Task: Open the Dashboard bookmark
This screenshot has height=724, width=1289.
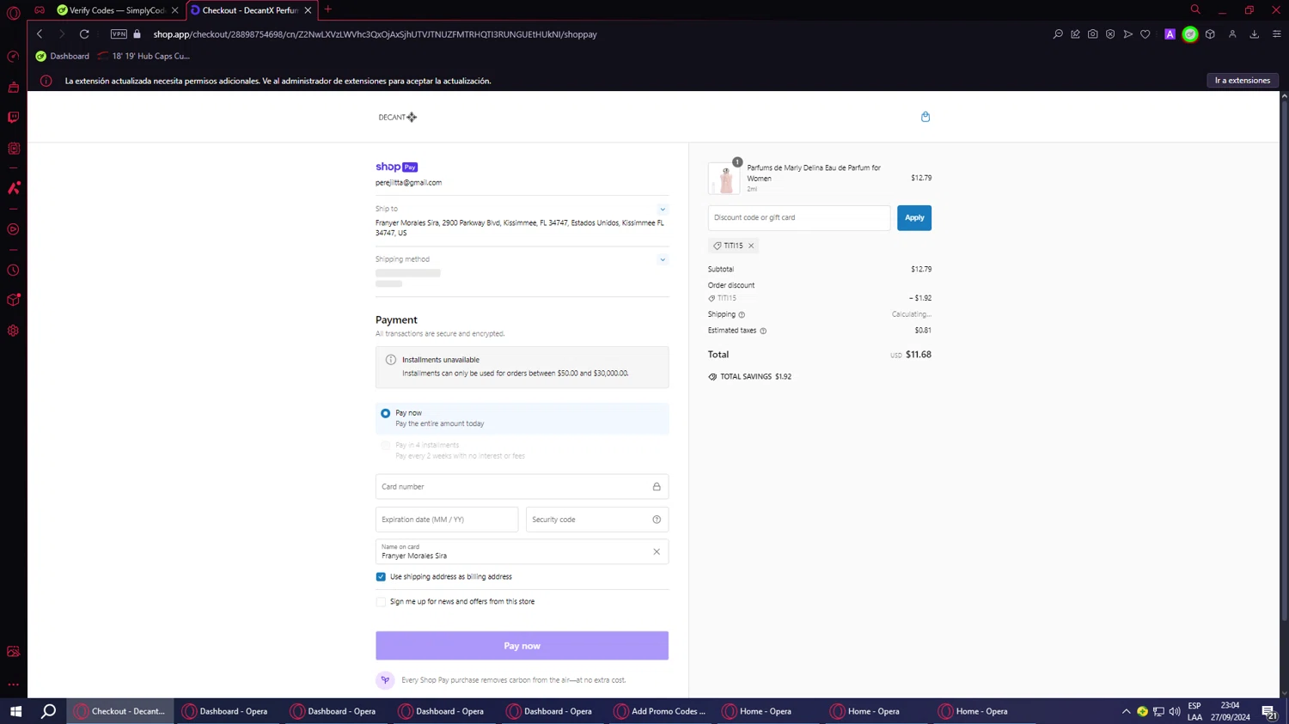Action: (62, 56)
